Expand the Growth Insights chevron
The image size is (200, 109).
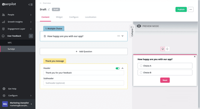click(x=31, y=22)
